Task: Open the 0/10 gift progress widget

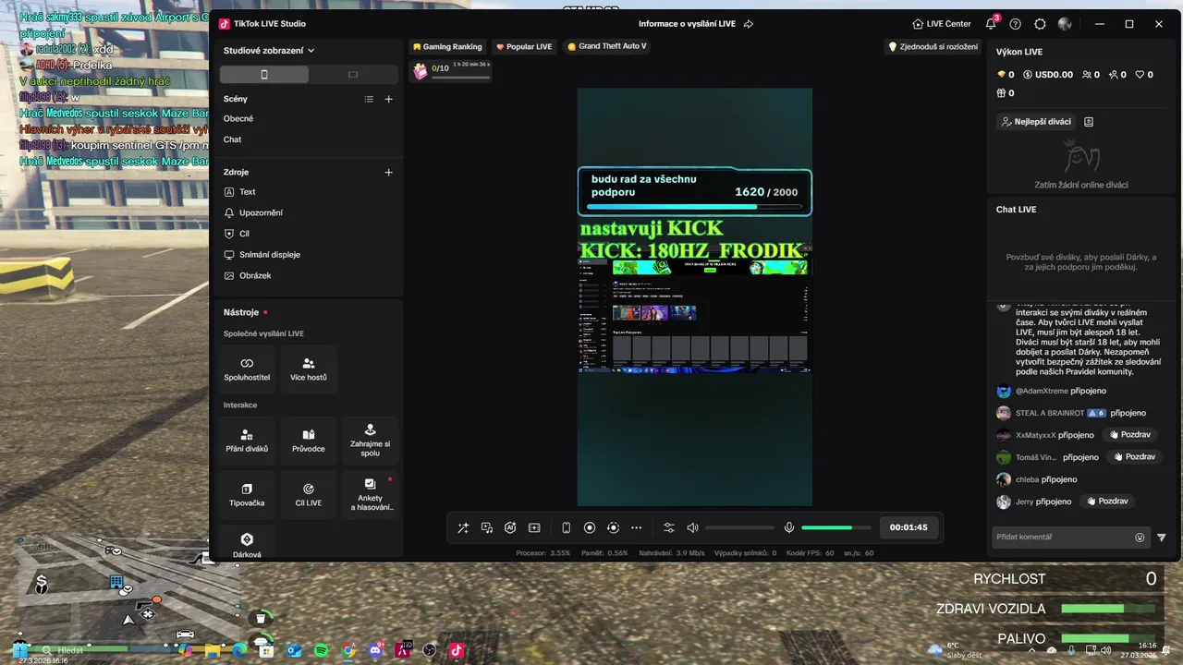Action: (x=451, y=70)
